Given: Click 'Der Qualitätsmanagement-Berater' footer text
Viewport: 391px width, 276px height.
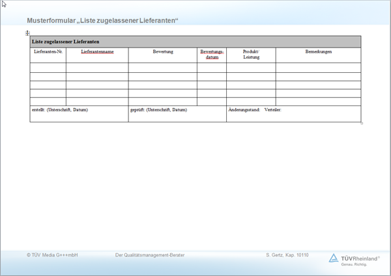Looking at the screenshot, I should click(150, 255).
